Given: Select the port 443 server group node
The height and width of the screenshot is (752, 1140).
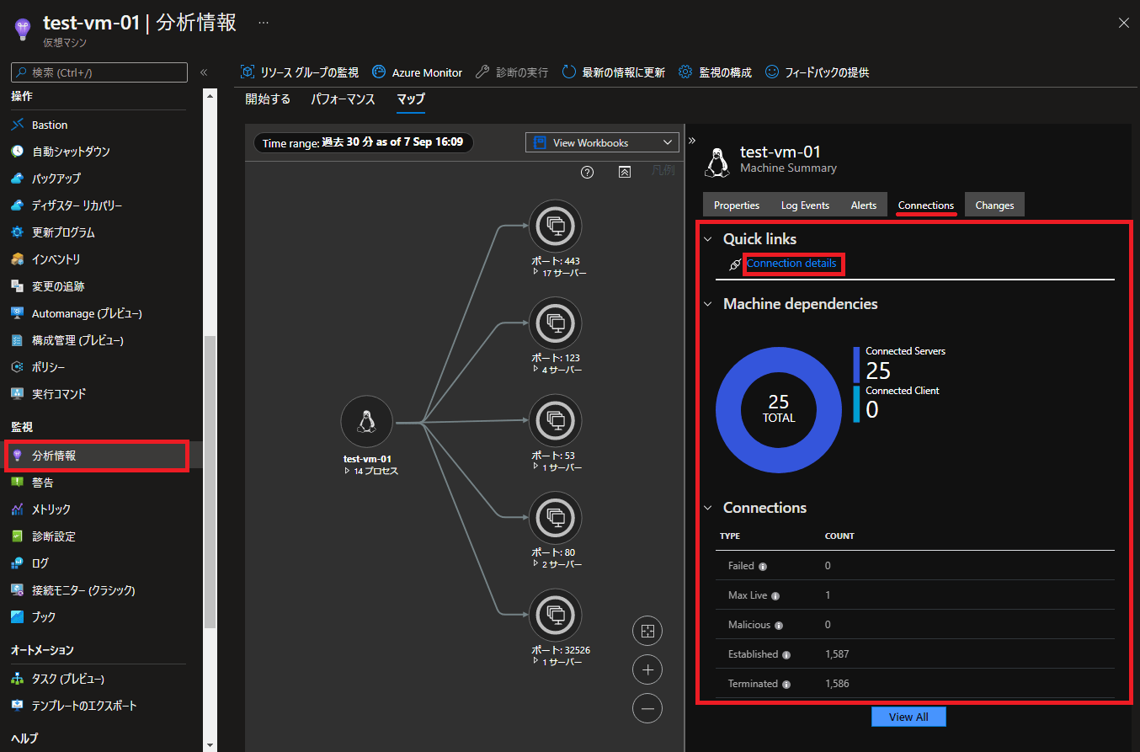Looking at the screenshot, I should 556,226.
